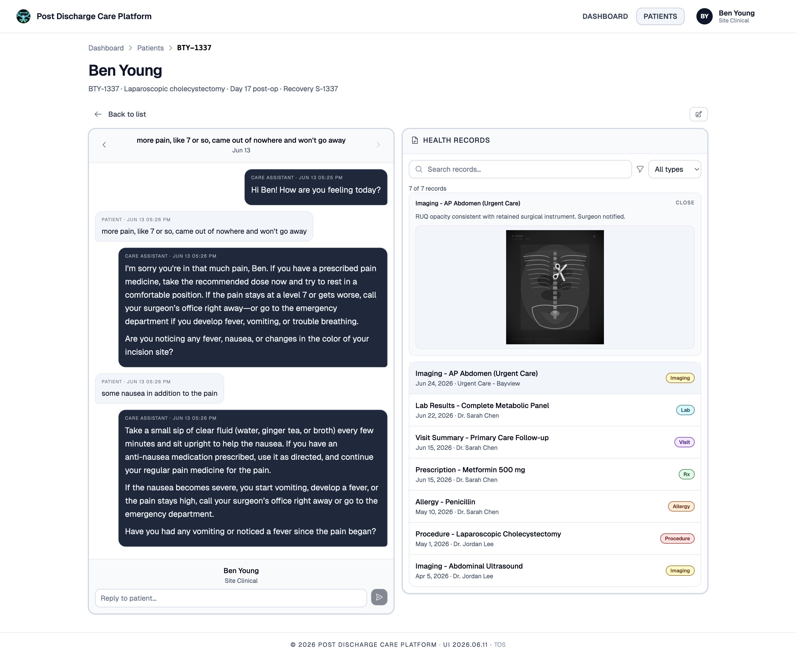Click the Post Discharge Care Platform logo icon

click(x=23, y=16)
